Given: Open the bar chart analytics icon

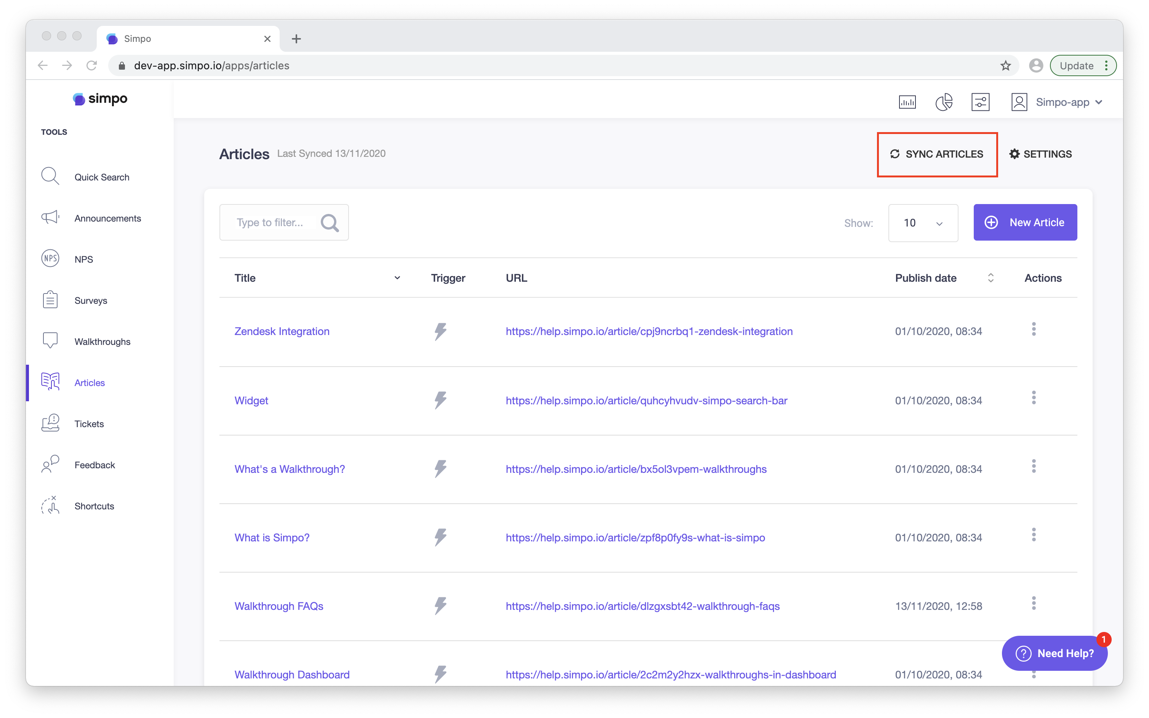Looking at the screenshot, I should pos(907,102).
